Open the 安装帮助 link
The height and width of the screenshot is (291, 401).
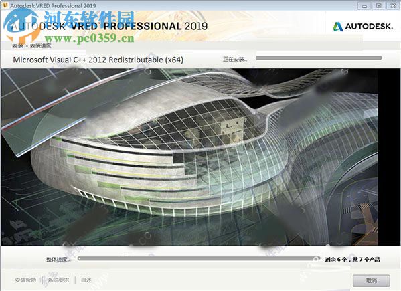pos(25,280)
